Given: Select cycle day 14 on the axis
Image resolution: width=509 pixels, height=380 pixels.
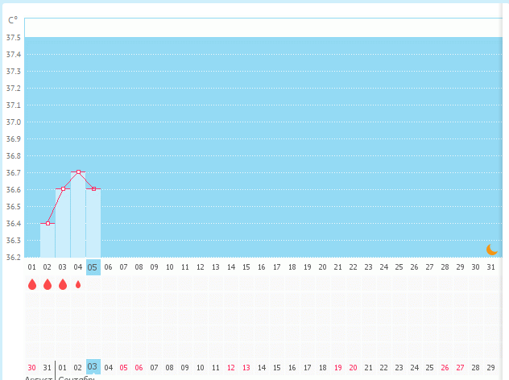Looking at the screenshot, I should point(231,267).
